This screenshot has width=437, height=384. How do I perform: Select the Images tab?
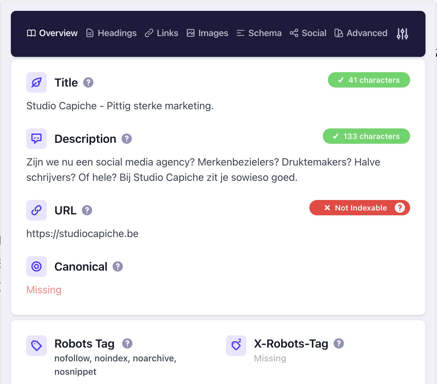(207, 33)
